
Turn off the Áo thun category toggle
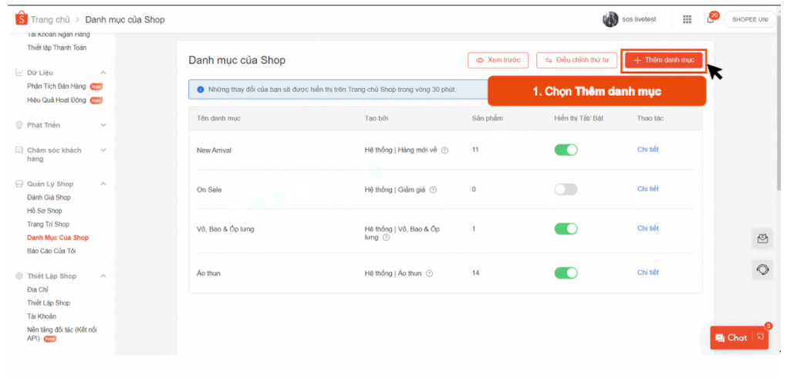click(566, 272)
